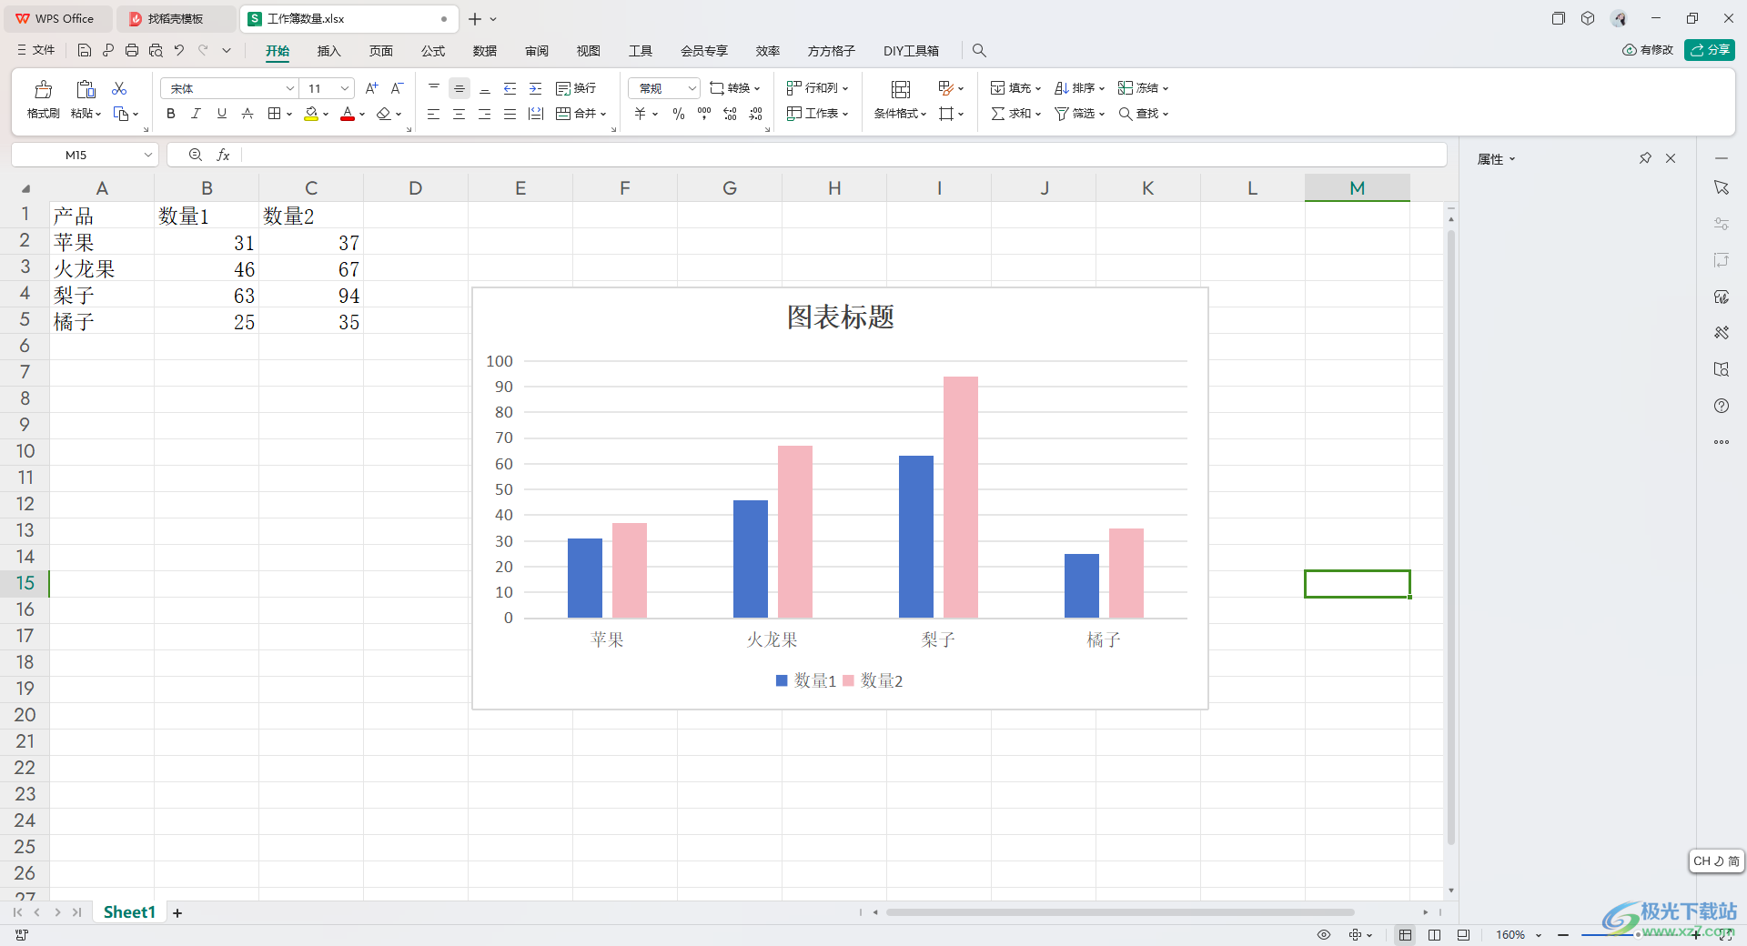Image resolution: width=1747 pixels, height=946 pixels.
Task: Toggle middle vertical alignment
Action: pos(459,88)
